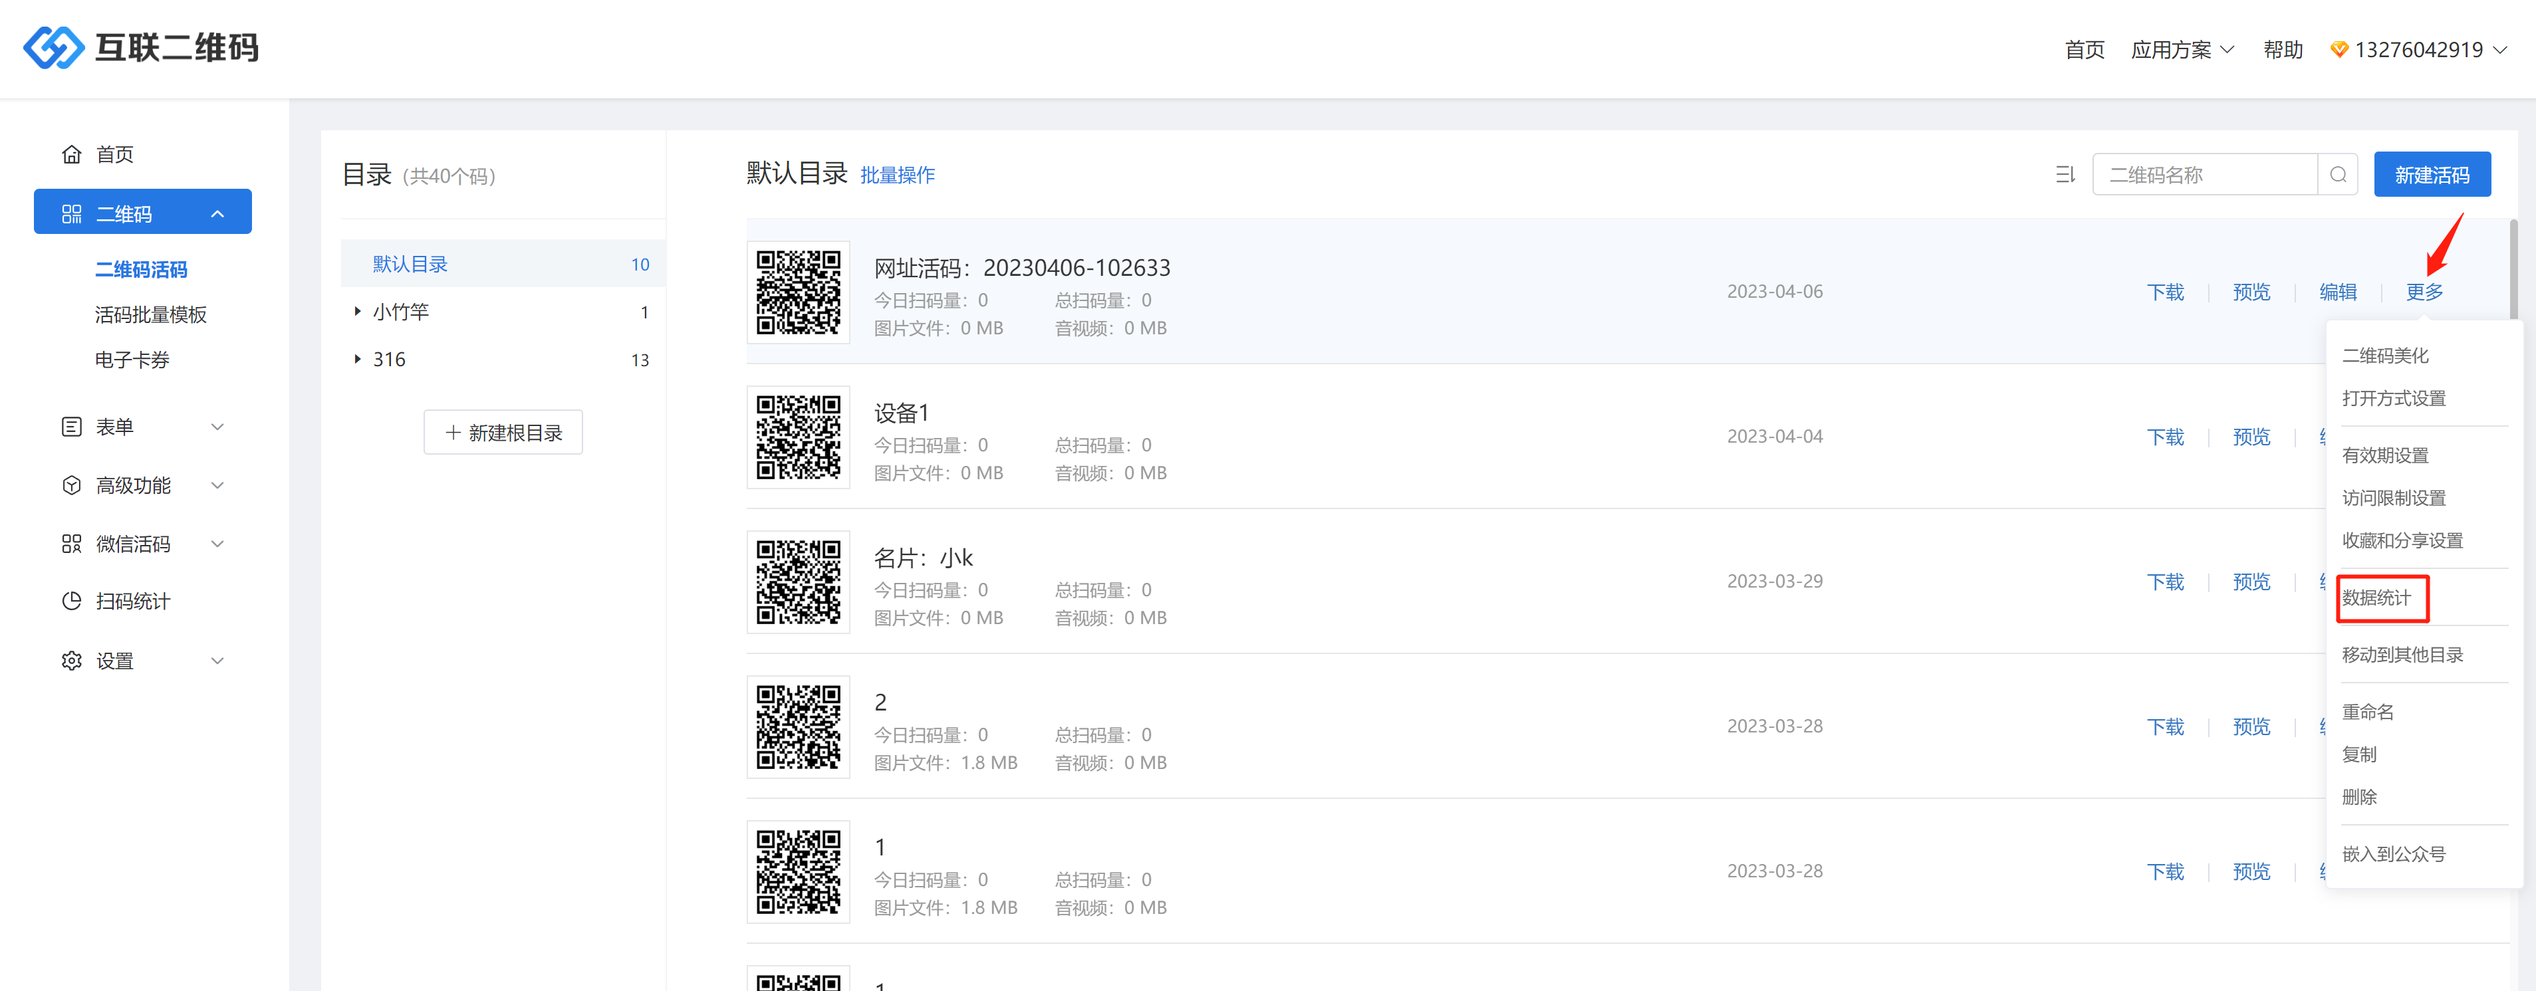
Task: Open QR thumbnail of 设备1
Action: [x=799, y=437]
